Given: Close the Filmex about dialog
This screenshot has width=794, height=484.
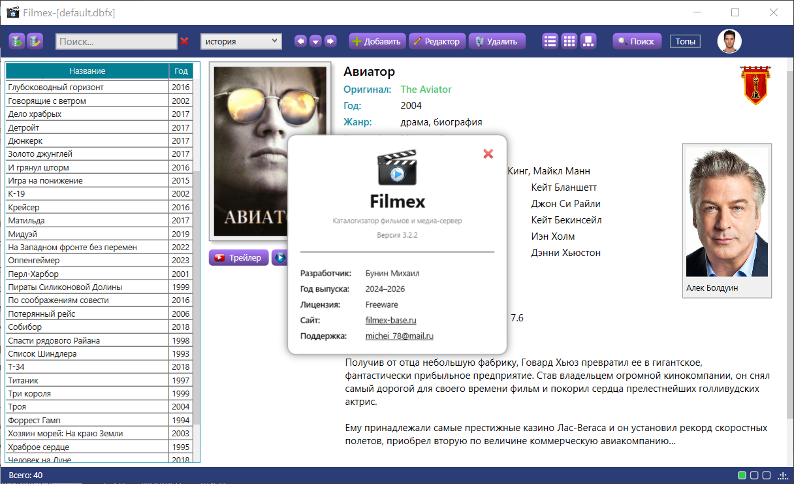Looking at the screenshot, I should coord(488,153).
